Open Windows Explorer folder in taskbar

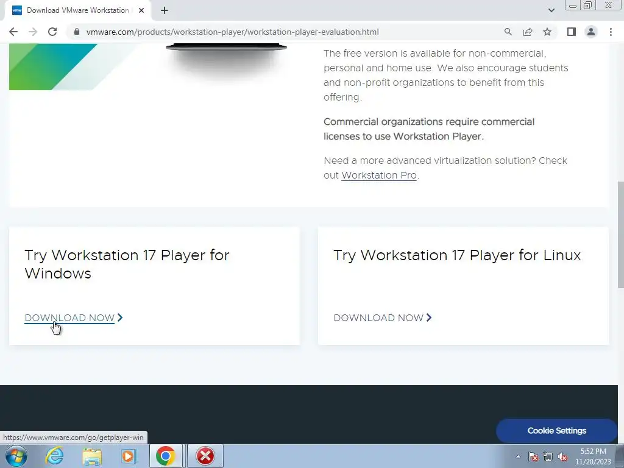(x=92, y=456)
